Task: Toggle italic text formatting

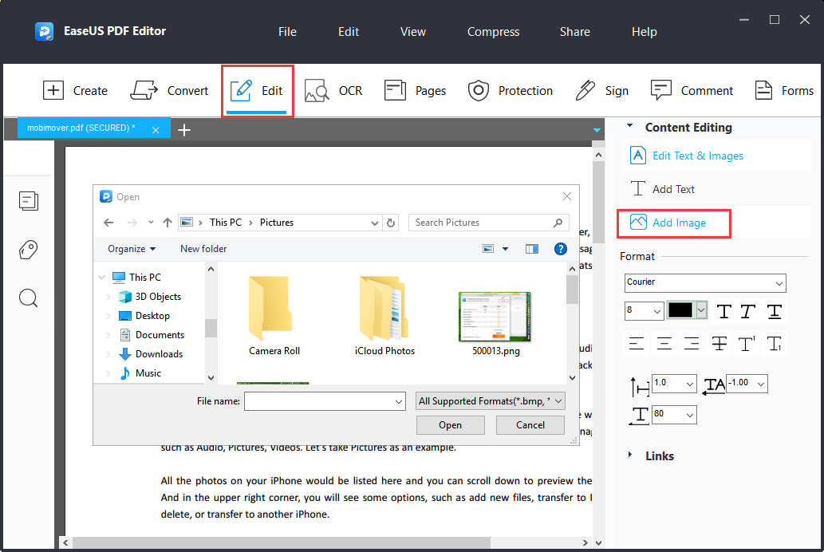Action: tap(748, 311)
